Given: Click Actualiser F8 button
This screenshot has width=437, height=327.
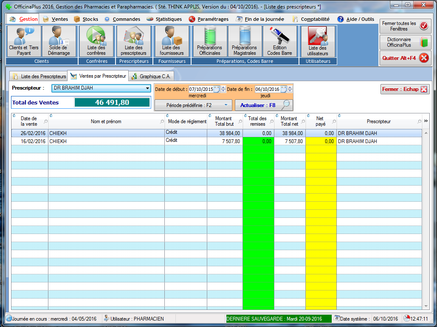Looking at the screenshot, I should click(x=264, y=105).
